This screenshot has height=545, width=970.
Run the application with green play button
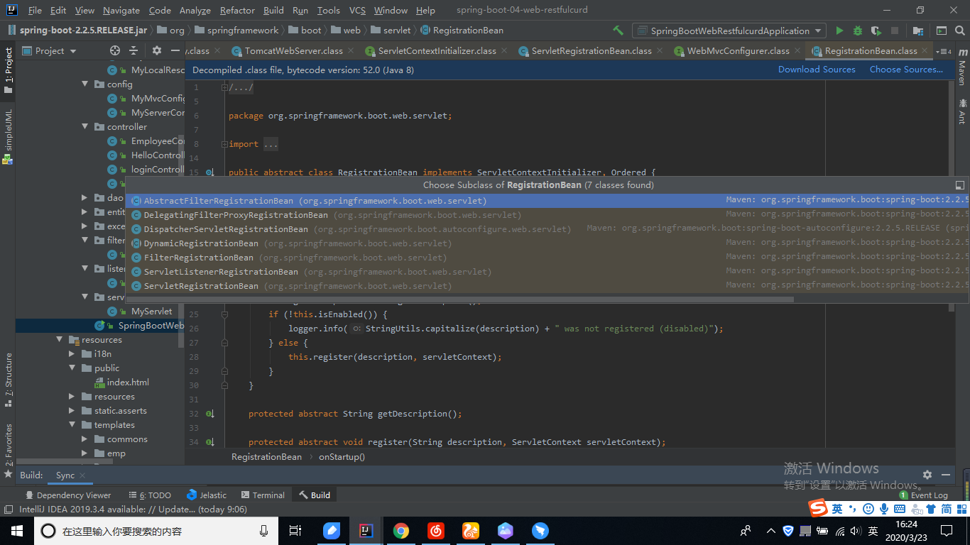839,31
